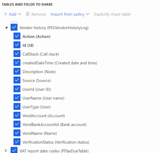Uncheck the VendAccount (Account) checkbox
The width and height of the screenshot is (161, 153).
[17, 115]
